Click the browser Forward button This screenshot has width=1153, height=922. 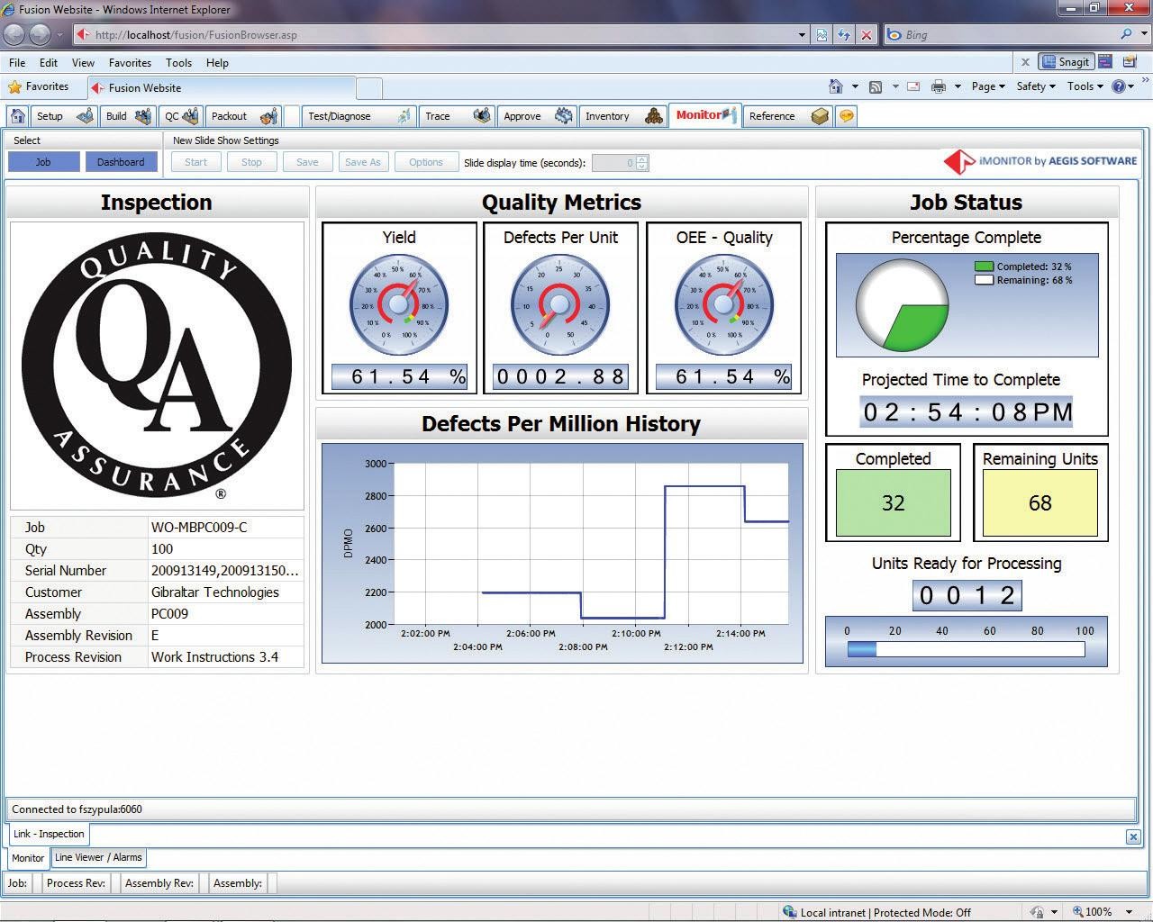click(x=40, y=34)
